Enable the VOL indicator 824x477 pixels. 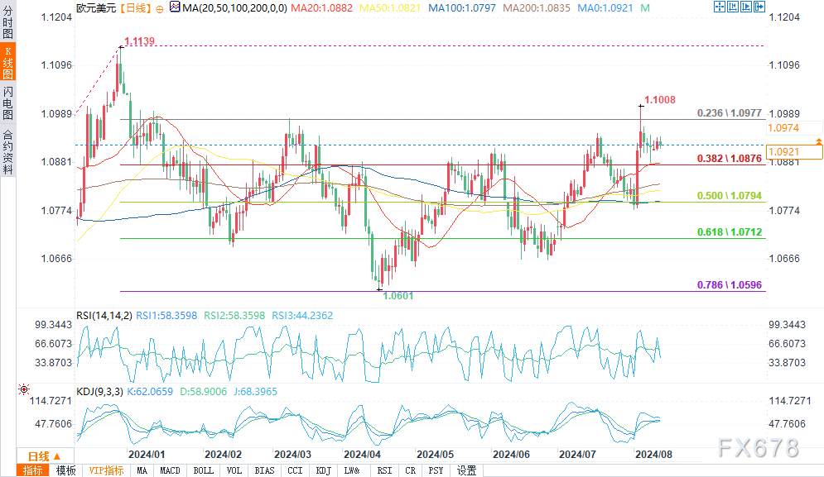point(234,470)
